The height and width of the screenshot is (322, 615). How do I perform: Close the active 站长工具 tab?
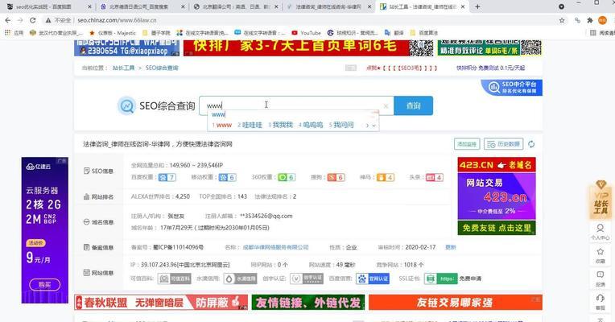[463, 6]
